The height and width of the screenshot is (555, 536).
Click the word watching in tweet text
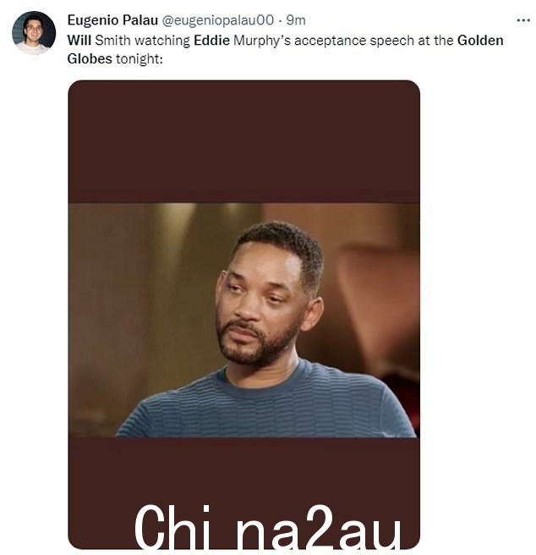[162, 41]
